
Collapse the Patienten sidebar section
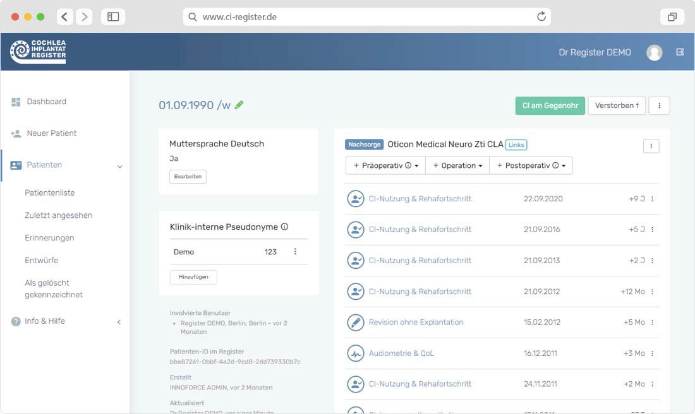point(119,166)
